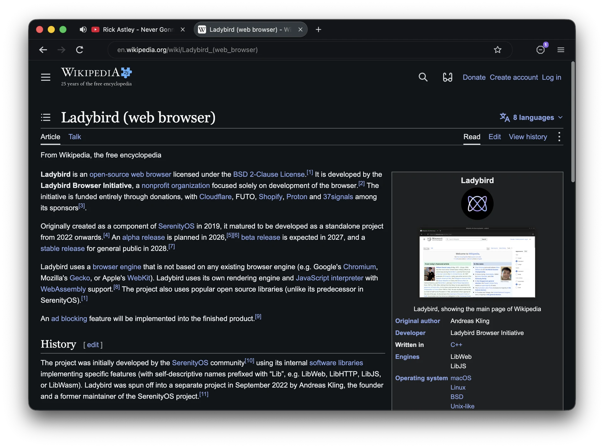Screen dimensions: 604x448
Task: Open Wikipedia search
Action: point(423,77)
